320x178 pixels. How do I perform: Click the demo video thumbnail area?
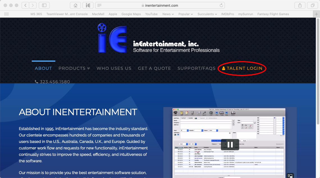coord(230,142)
